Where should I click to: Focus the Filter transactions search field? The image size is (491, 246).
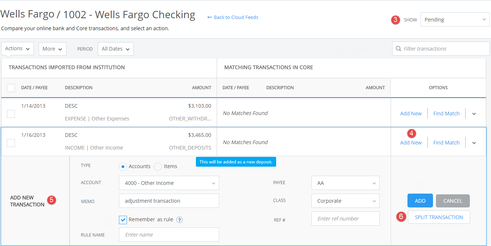click(x=441, y=49)
